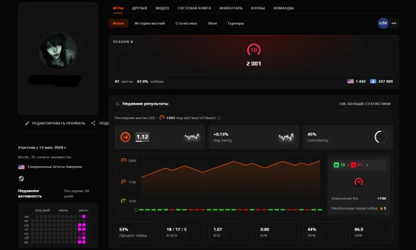Click the magenta Monday activity cell
This screenshot has height=250, width=416.
(x=84, y=217)
